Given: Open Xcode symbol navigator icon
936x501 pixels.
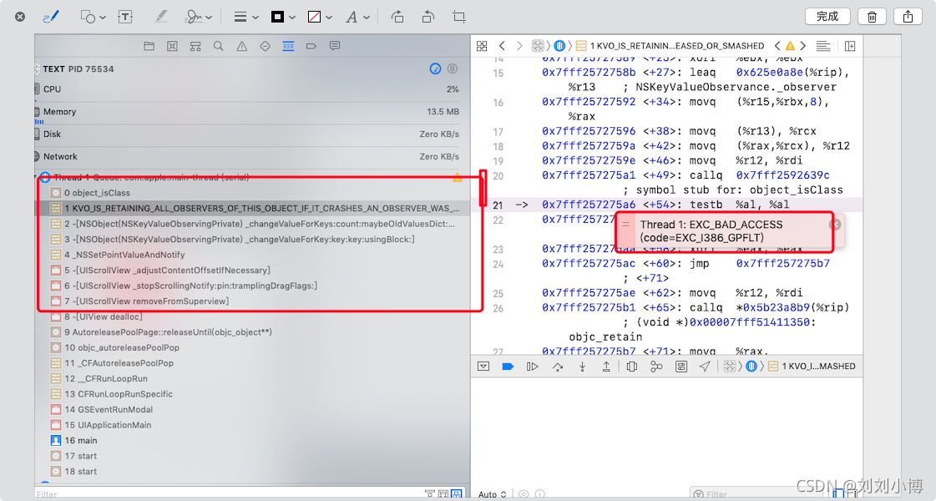Looking at the screenshot, I should (x=195, y=46).
